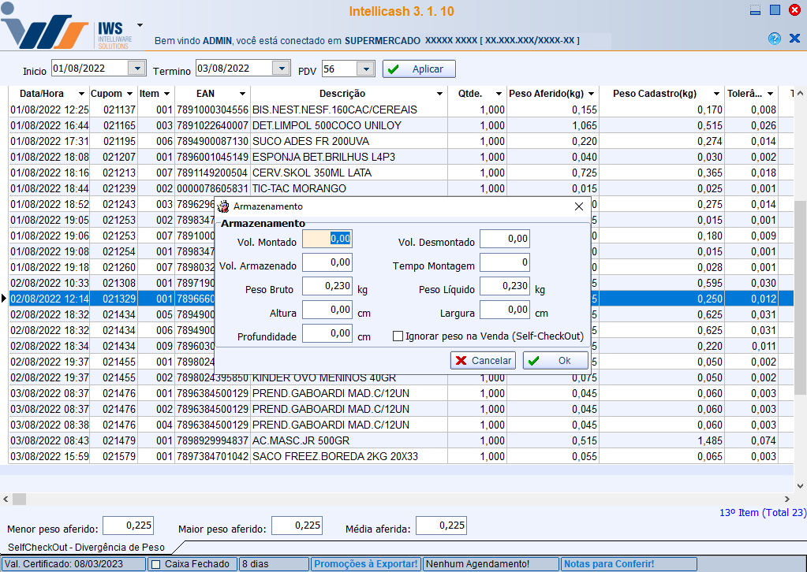Open the Inicio date dropdown
The image size is (807, 572).
pyautogui.click(x=136, y=69)
